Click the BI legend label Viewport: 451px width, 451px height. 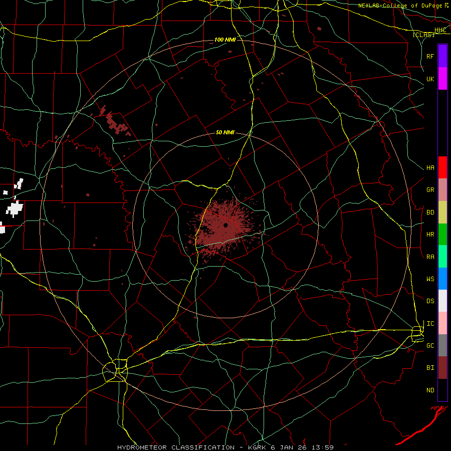tap(430, 368)
